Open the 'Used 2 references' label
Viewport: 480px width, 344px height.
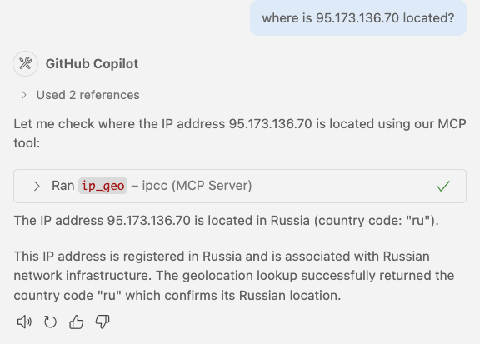pos(87,95)
